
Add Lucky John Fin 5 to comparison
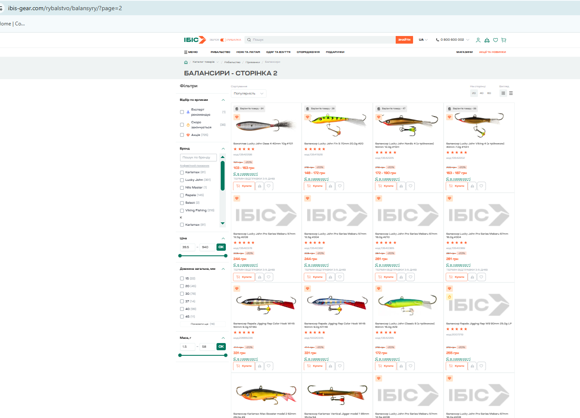point(330,186)
